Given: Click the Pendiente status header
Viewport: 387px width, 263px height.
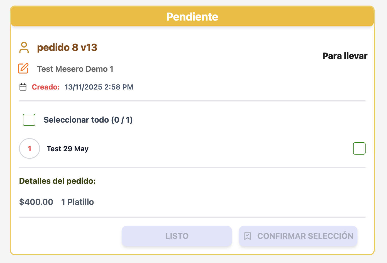Looking at the screenshot, I should tap(192, 17).
